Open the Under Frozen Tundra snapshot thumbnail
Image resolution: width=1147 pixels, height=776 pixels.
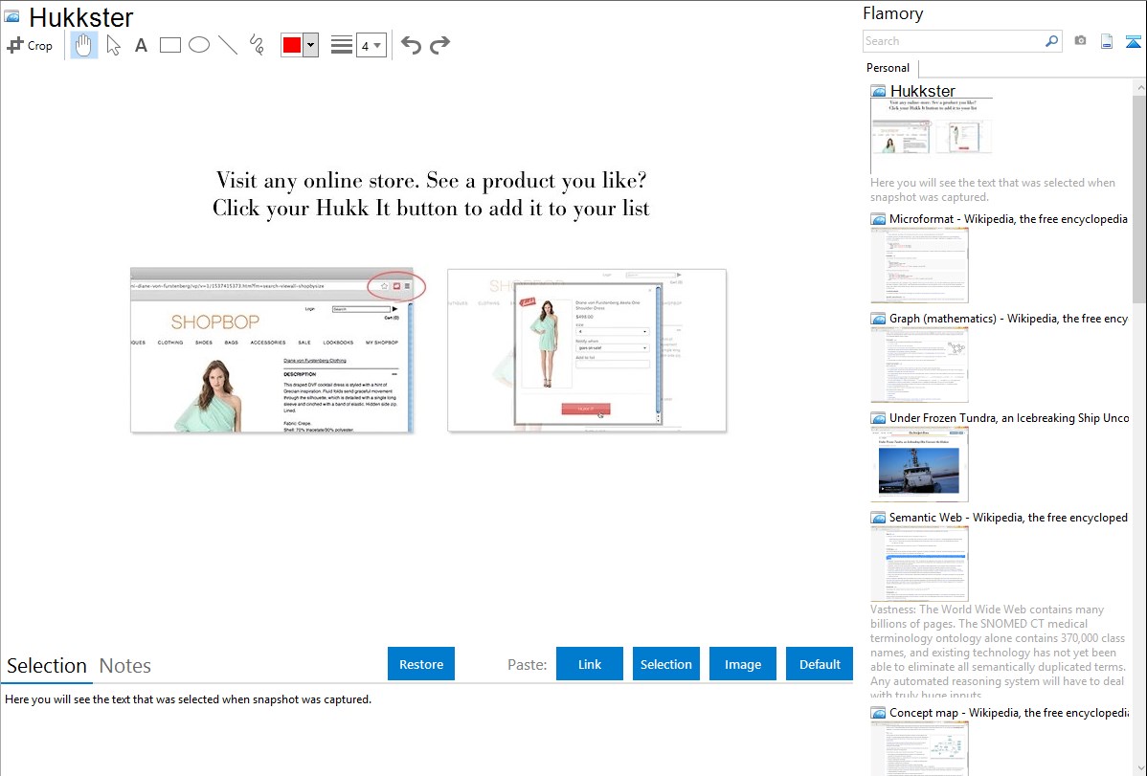pos(919,464)
